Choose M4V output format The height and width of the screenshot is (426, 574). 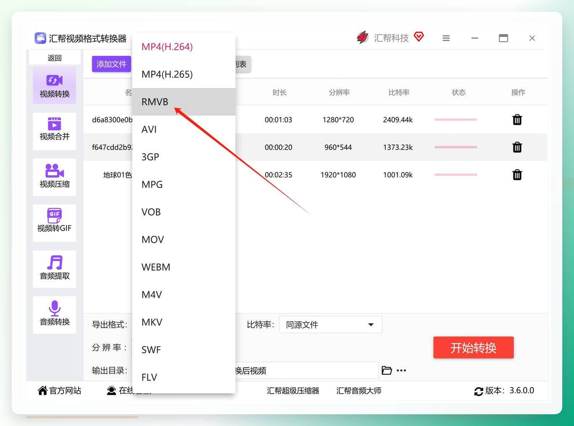tap(184, 295)
